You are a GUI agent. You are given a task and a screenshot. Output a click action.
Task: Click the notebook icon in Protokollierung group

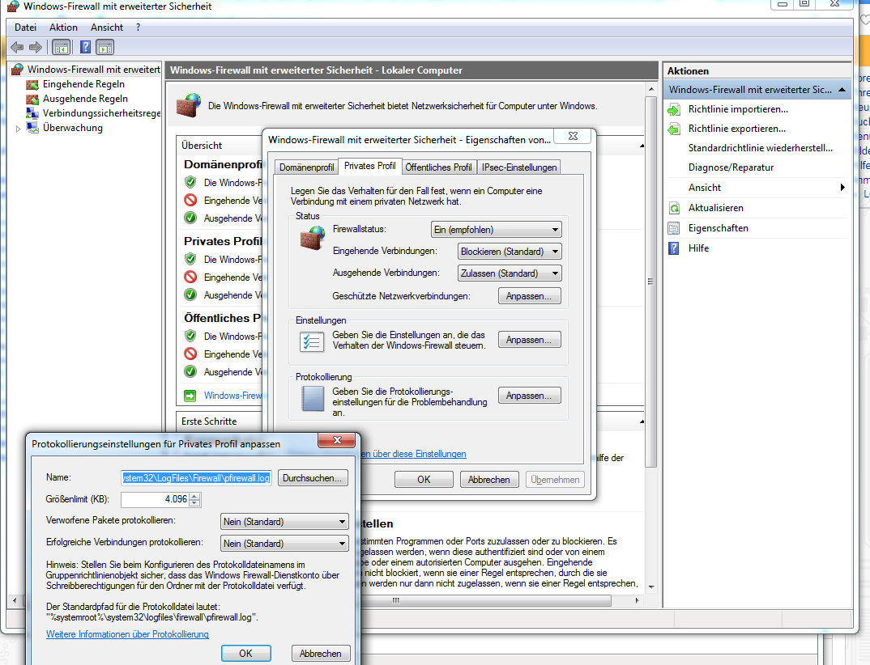tap(313, 399)
